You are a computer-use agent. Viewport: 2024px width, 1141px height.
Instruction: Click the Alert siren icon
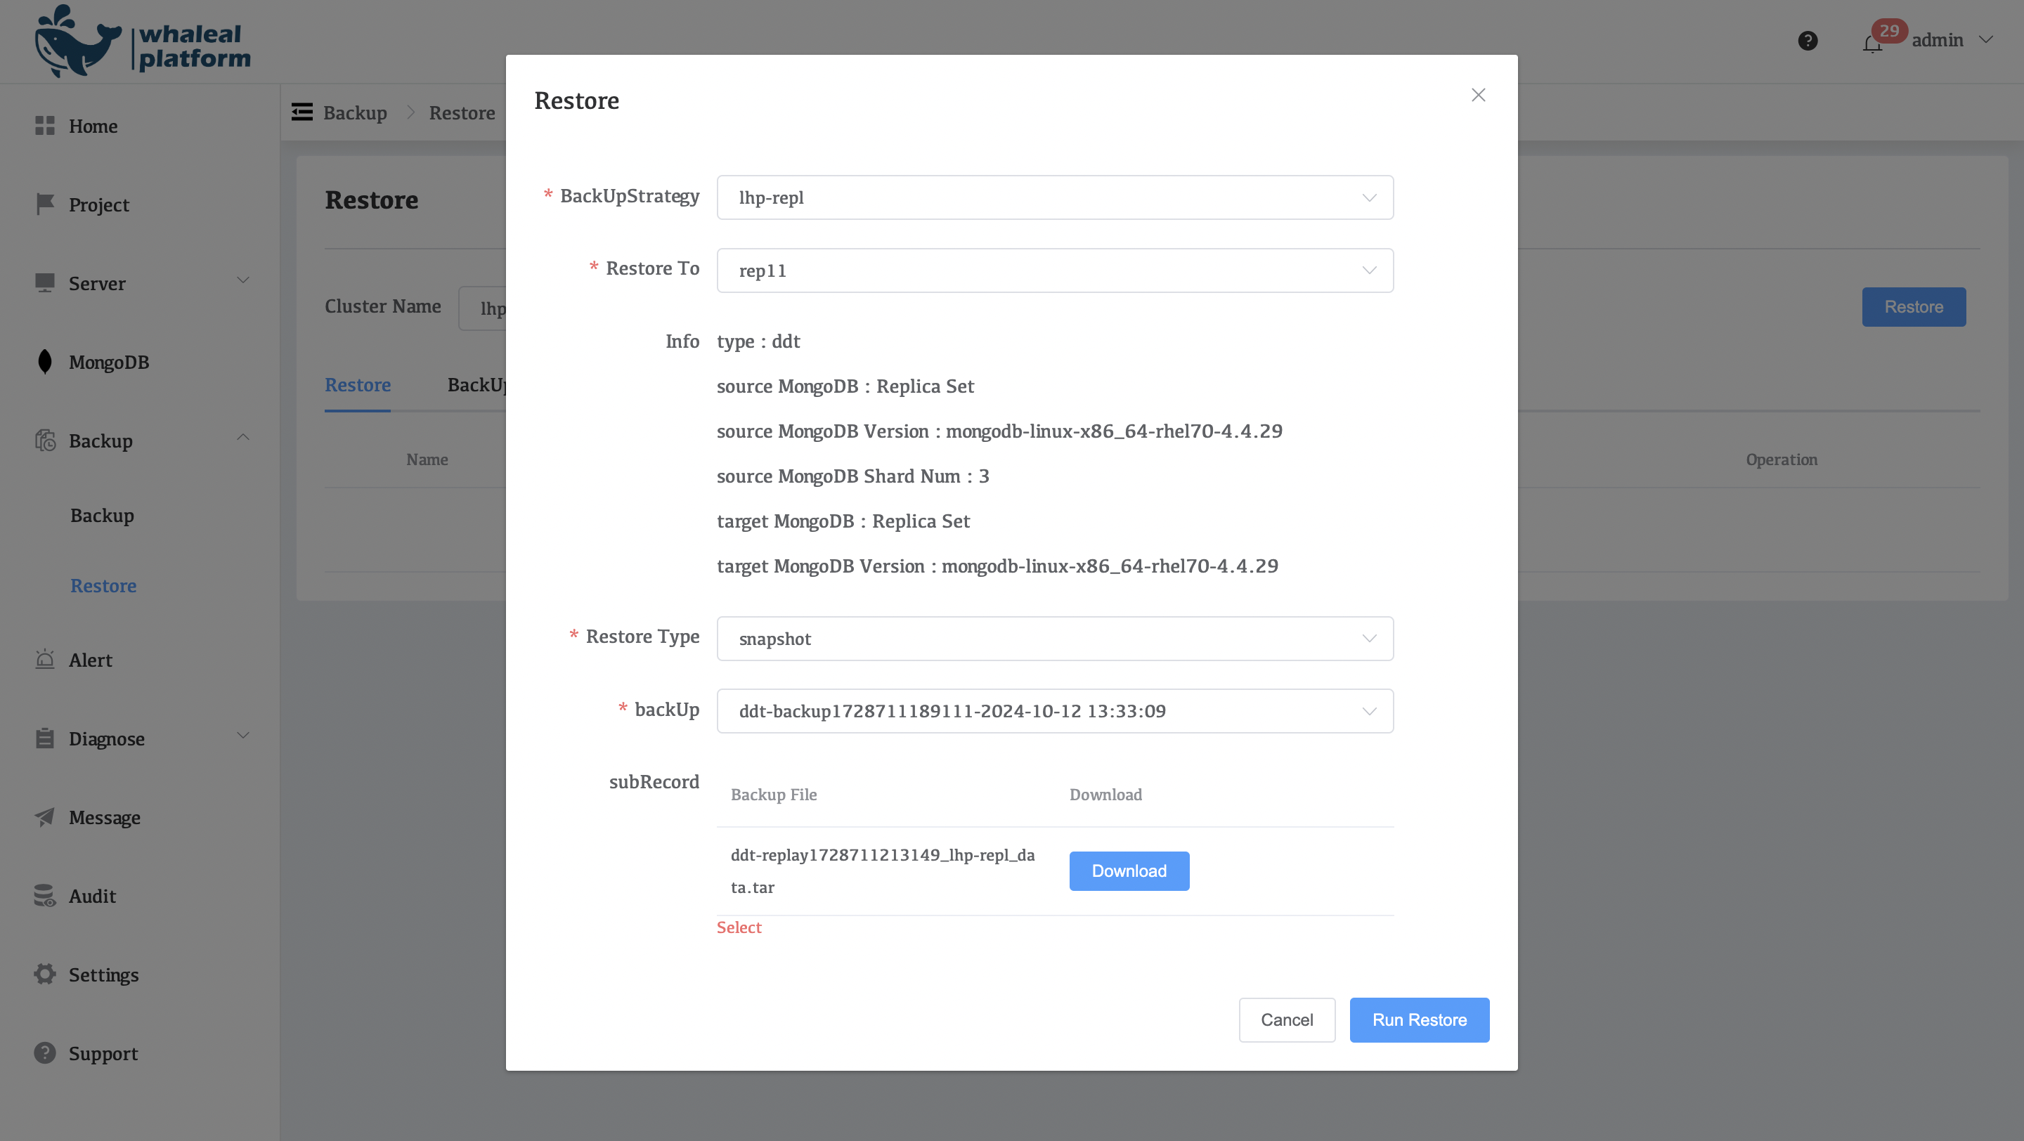pos(45,660)
